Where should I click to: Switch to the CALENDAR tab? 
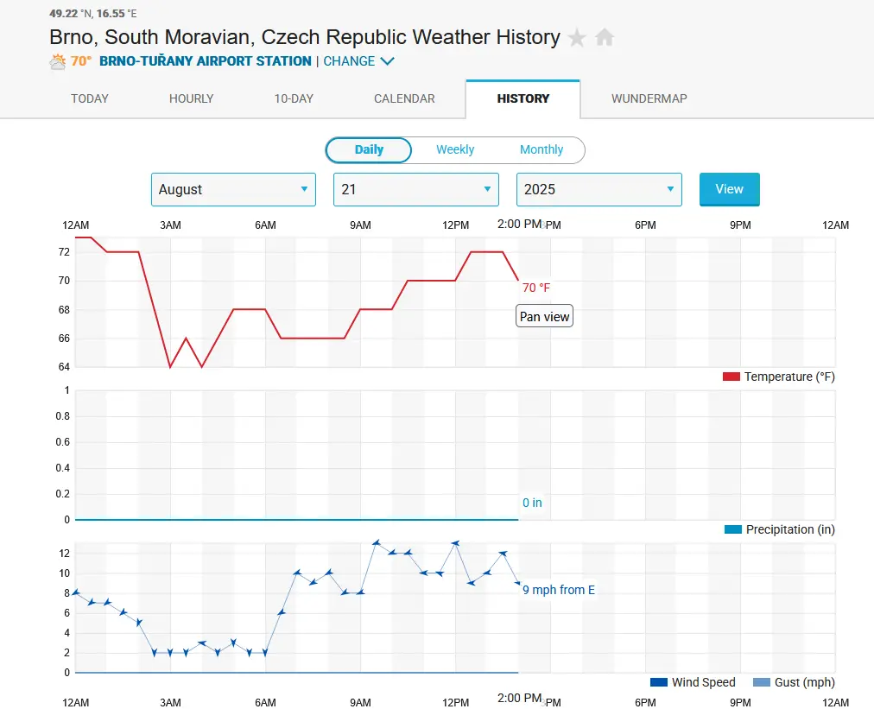pos(404,98)
